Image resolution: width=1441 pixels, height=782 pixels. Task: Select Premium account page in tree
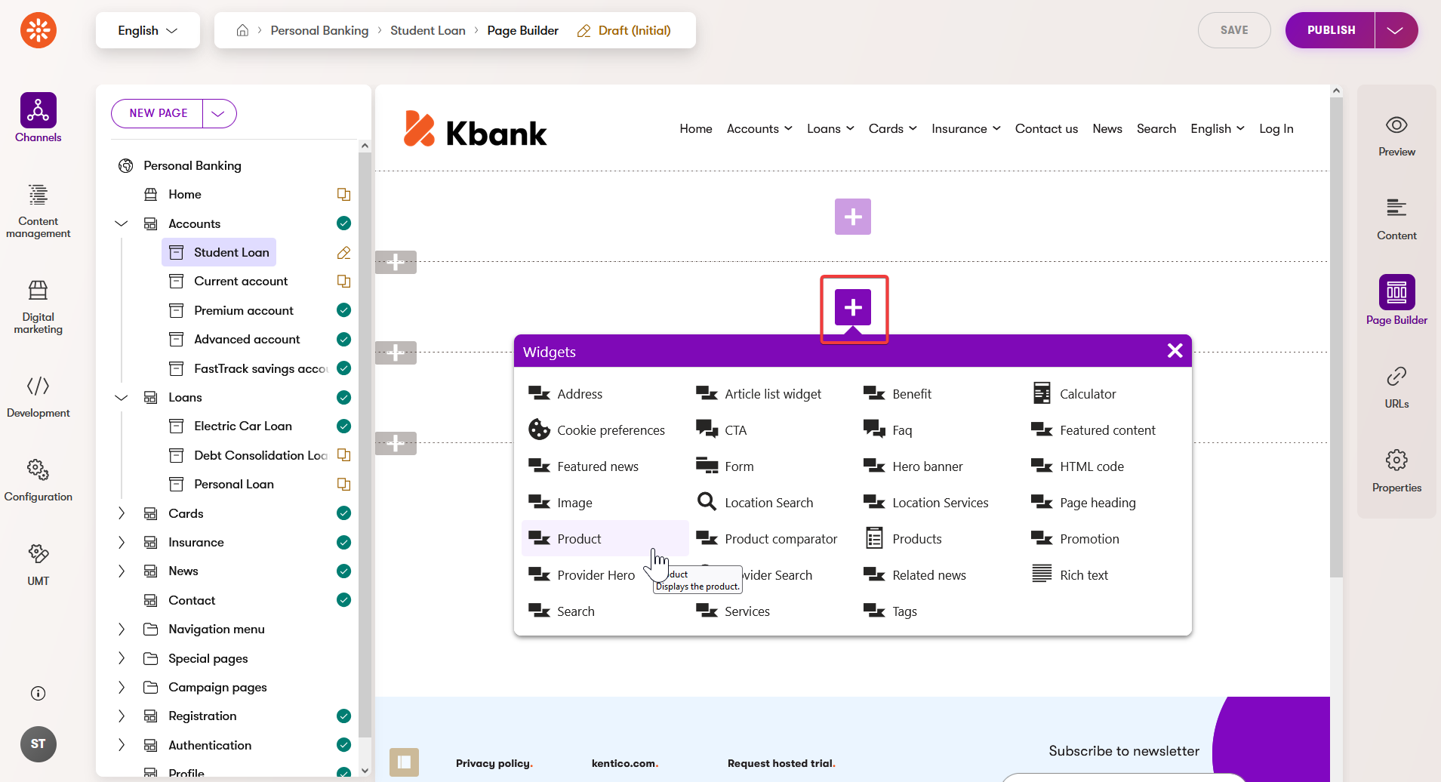[x=243, y=310]
